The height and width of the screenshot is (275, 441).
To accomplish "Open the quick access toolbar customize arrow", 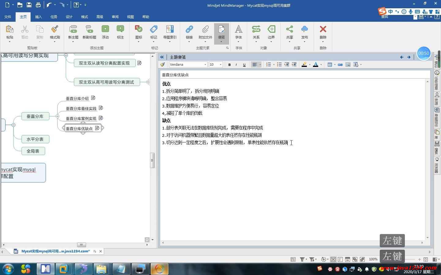I will [85, 5].
